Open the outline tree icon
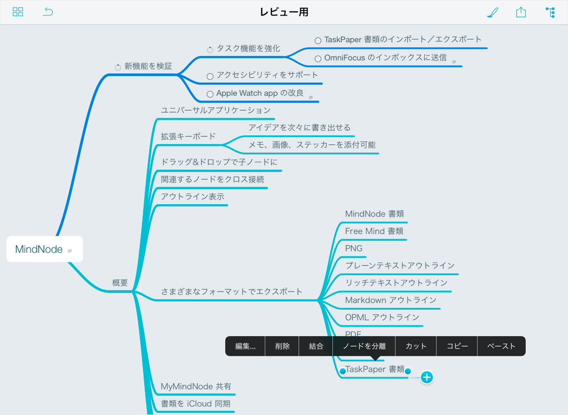 click(x=550, y=12)
